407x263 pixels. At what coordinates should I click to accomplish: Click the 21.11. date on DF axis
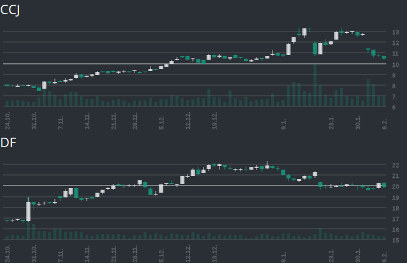[x=113, y=254]
